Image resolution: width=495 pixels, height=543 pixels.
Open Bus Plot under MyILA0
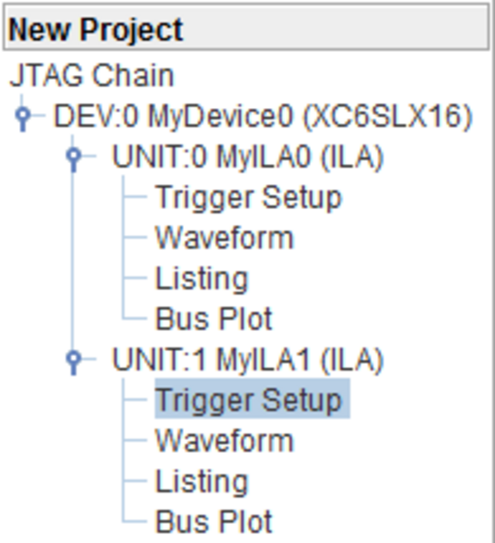(x=214, y=319)
